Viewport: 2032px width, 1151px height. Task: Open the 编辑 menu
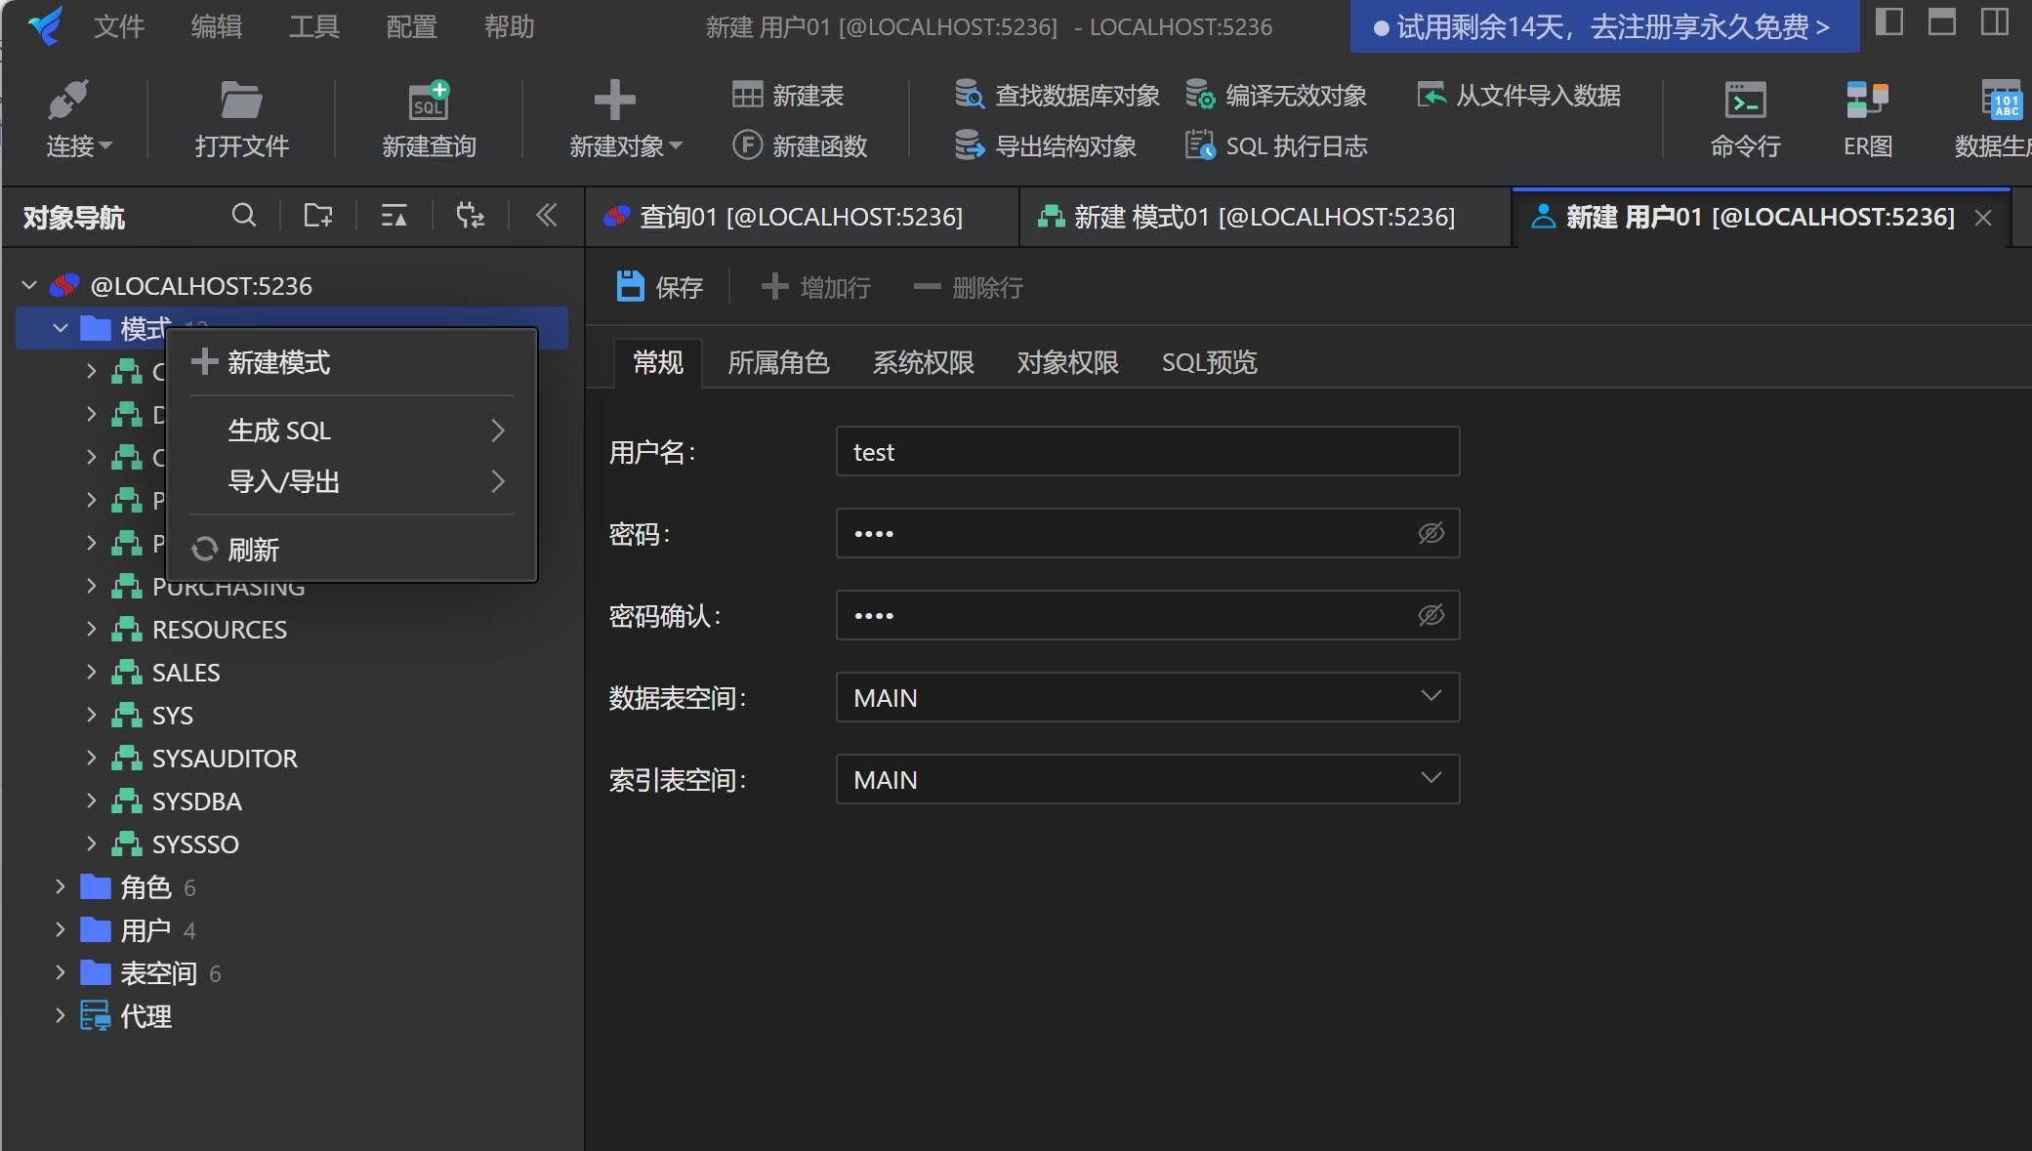click(x=217, y=26)
